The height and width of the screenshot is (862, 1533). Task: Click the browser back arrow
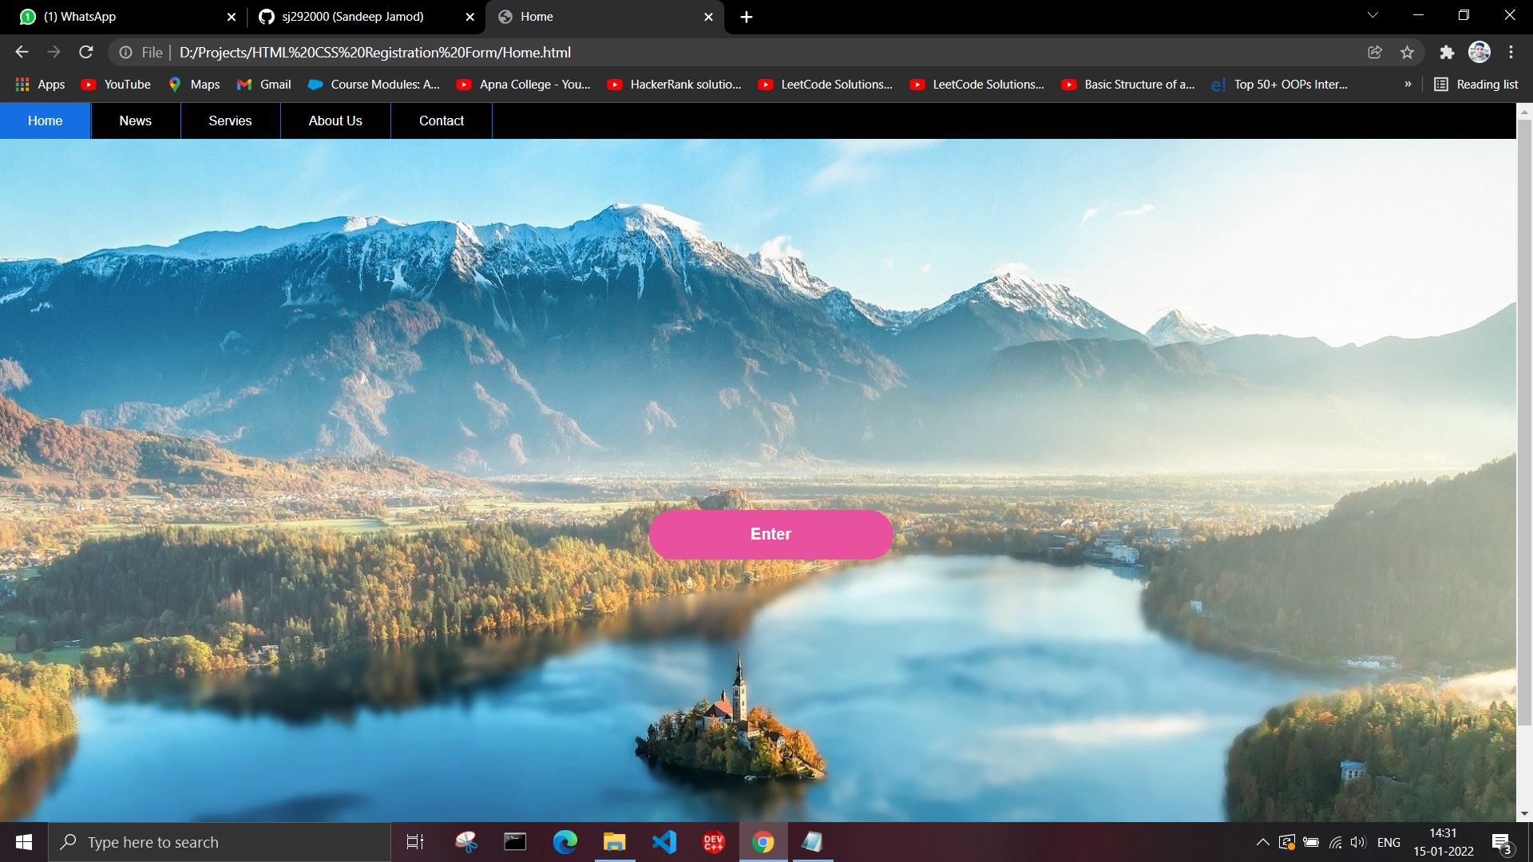coord(22,52)
